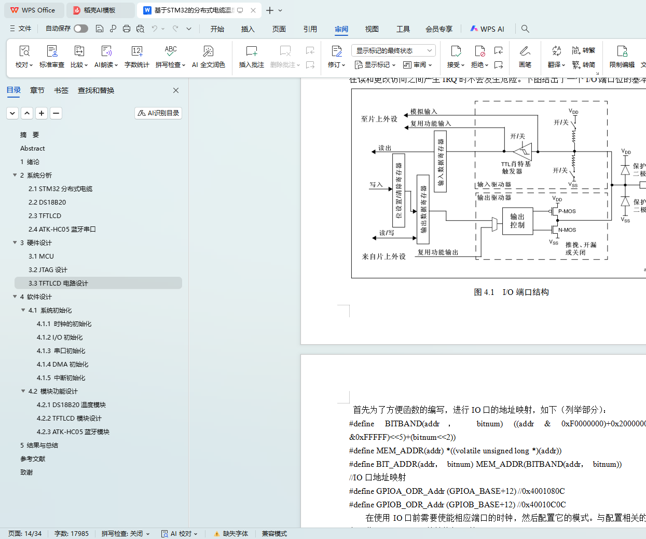The image size is (646, 539).
Task: Click the AI识别目录 button
Action: click(x=158, y=113)
